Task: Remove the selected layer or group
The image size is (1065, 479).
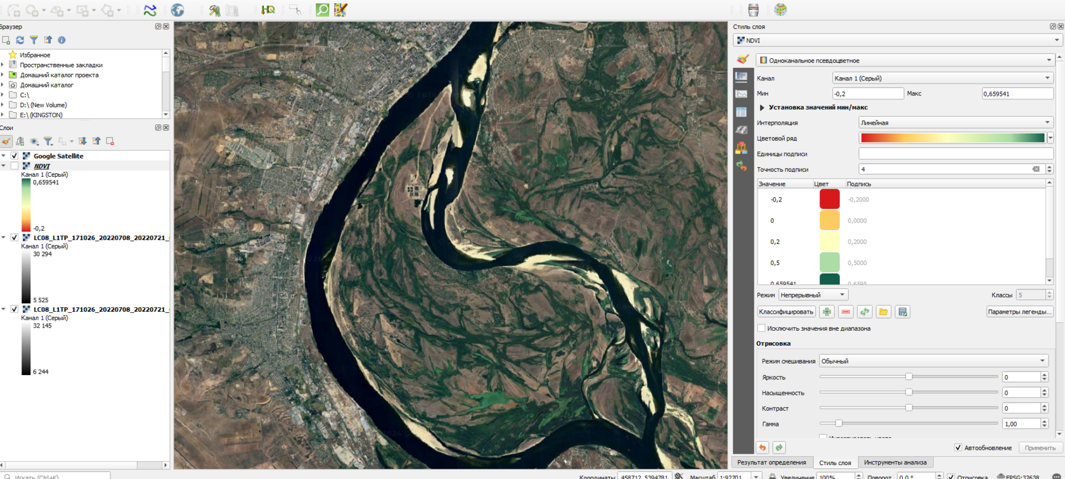Action: 110,141
